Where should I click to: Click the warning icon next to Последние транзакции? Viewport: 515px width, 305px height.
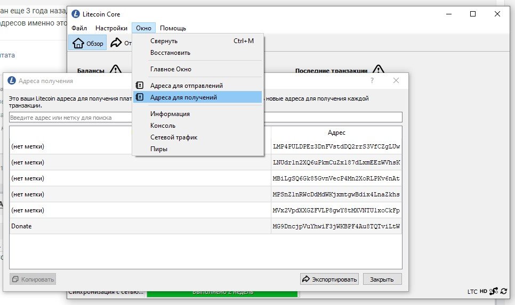379,70
